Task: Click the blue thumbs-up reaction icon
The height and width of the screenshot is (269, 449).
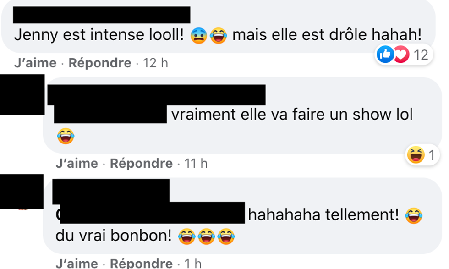Action: pyautogui.click(x=385, y=54)
